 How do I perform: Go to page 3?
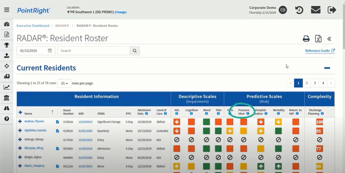tap(315, 83)
